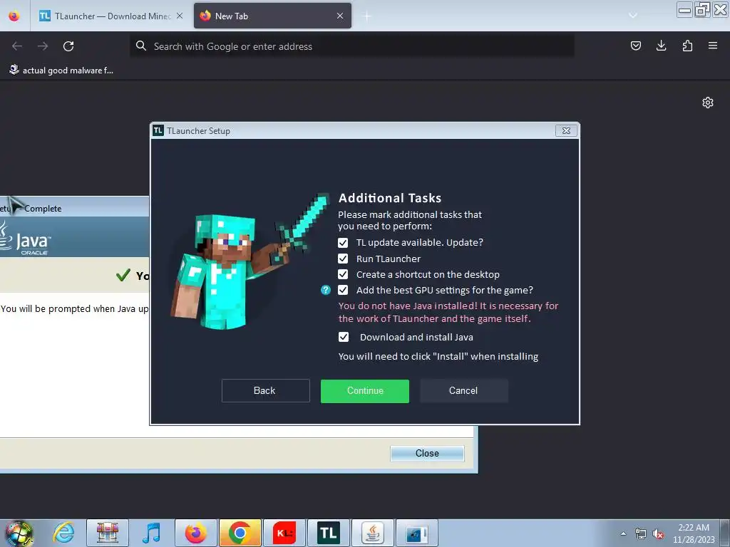Screen dimensions: 730x547
Task: Open the network tray icon
Action: (x=641, y=534)
